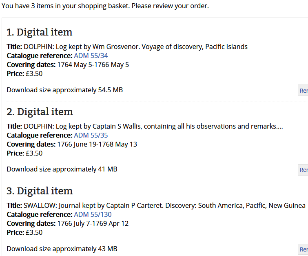Click the "3. Digital item" heading

(x=40, y=191)
